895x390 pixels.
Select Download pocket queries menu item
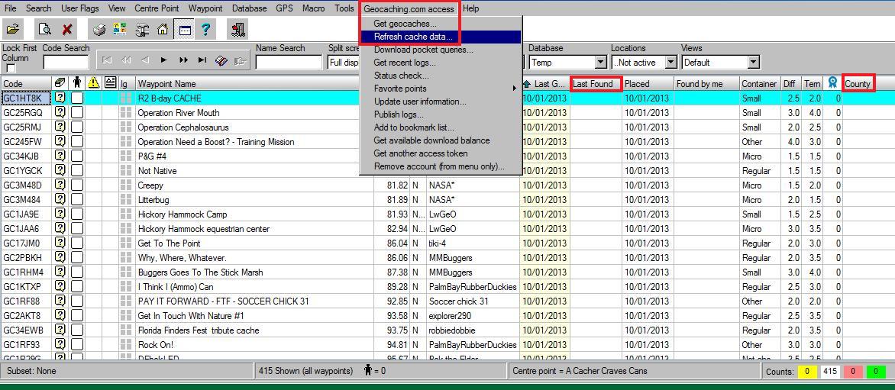tap(441, 50)
